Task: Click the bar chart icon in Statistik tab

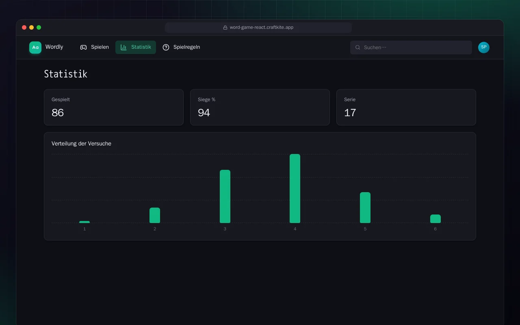Action: (123, 48)
